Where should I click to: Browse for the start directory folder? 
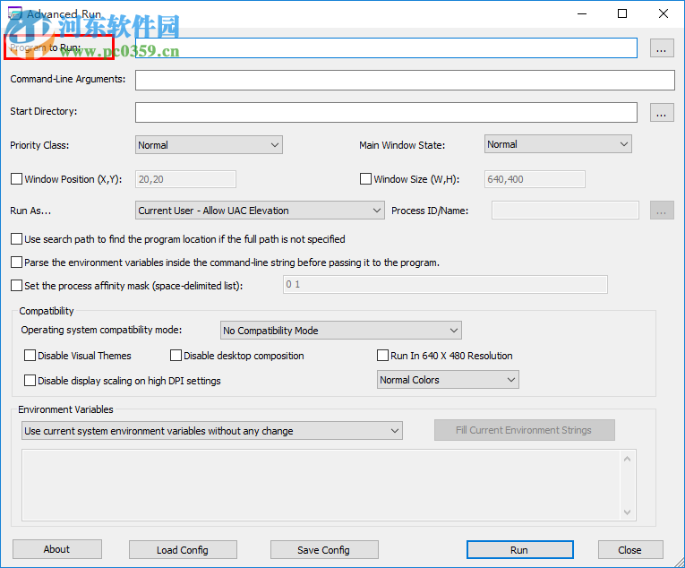click(x=662, y=113)
